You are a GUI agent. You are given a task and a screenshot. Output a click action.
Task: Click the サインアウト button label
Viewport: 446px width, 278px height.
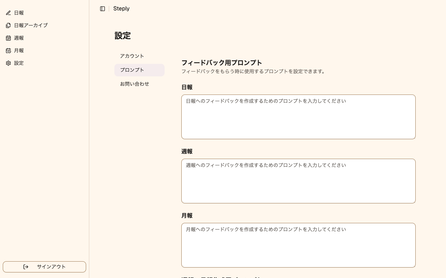click(x=51, y=267)
